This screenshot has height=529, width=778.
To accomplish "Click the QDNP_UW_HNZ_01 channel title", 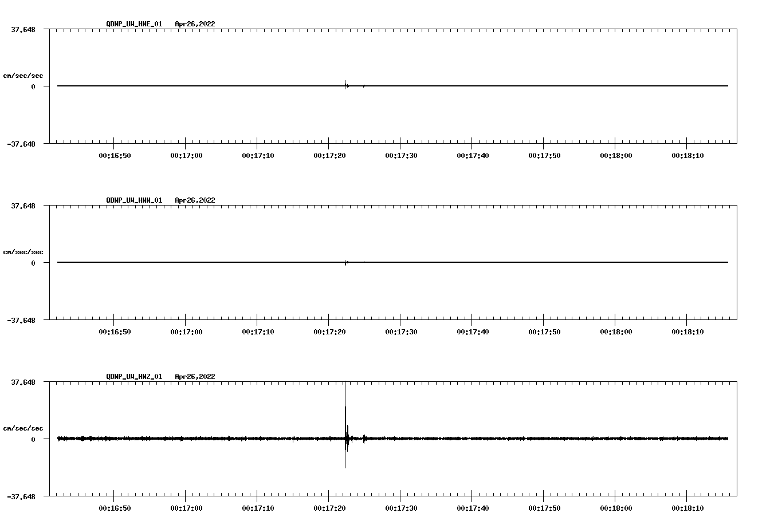I will [134, 377].
